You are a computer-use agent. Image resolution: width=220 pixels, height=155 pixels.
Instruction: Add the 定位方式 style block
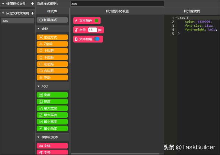click(x=52, y=37)
